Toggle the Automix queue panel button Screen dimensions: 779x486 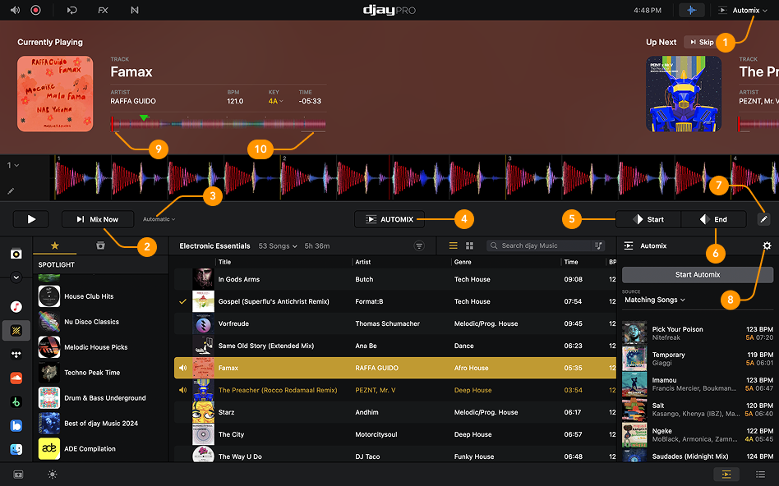(x=726, y=474)
